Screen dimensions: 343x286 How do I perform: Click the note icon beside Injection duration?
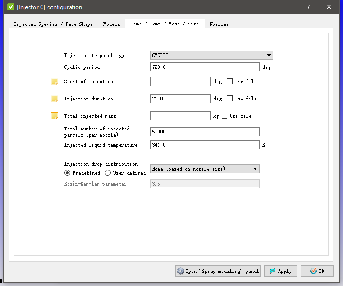click(x=54, y=99)
